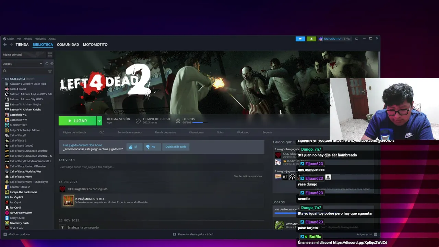Image resolution: width=439 pixels, height=247 pixels.
Task: Open the Productos menu
Action: pyautogui.click(x=40, y=39)
